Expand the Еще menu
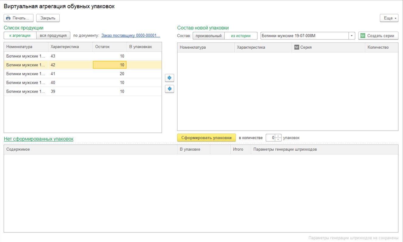Image resolution: width=403 pixels, height=242 pixels. tap(389, 18)
